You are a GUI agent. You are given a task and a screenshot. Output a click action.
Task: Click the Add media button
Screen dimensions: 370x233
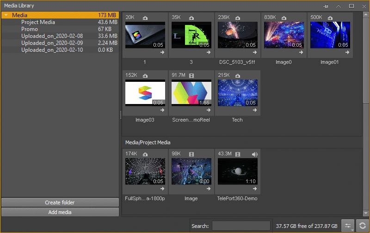click(x=60, y=212)
